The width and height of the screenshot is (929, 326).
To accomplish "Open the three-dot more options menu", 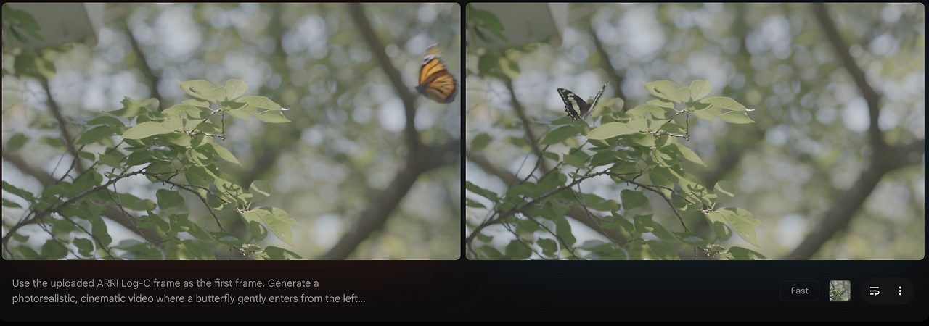I will coord(900,291).
